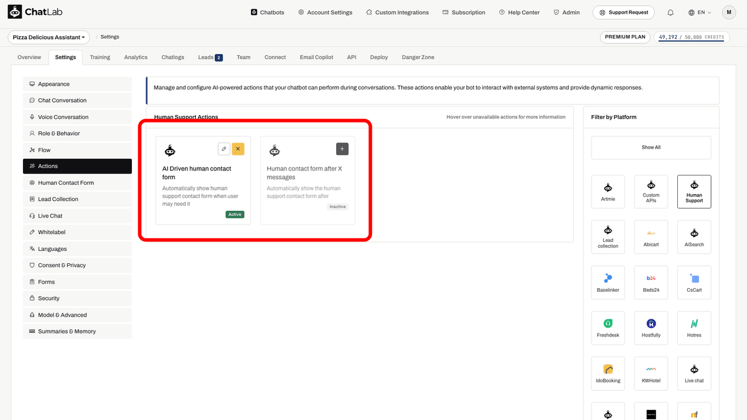
Task: Open Human Contact Form settings in the sidebar
Action: [x=77, y=183]
